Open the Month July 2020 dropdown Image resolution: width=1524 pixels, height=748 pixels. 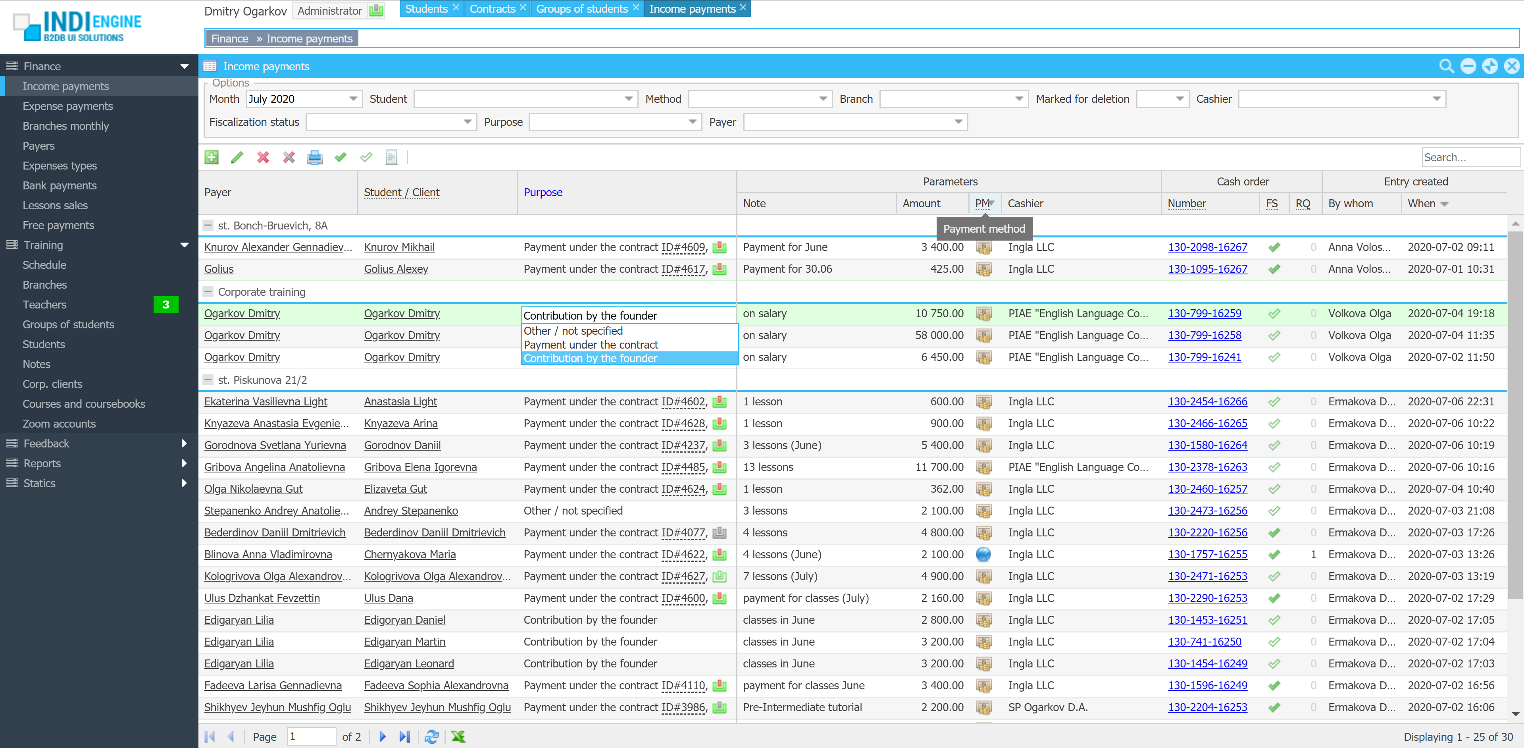point(353,99)
